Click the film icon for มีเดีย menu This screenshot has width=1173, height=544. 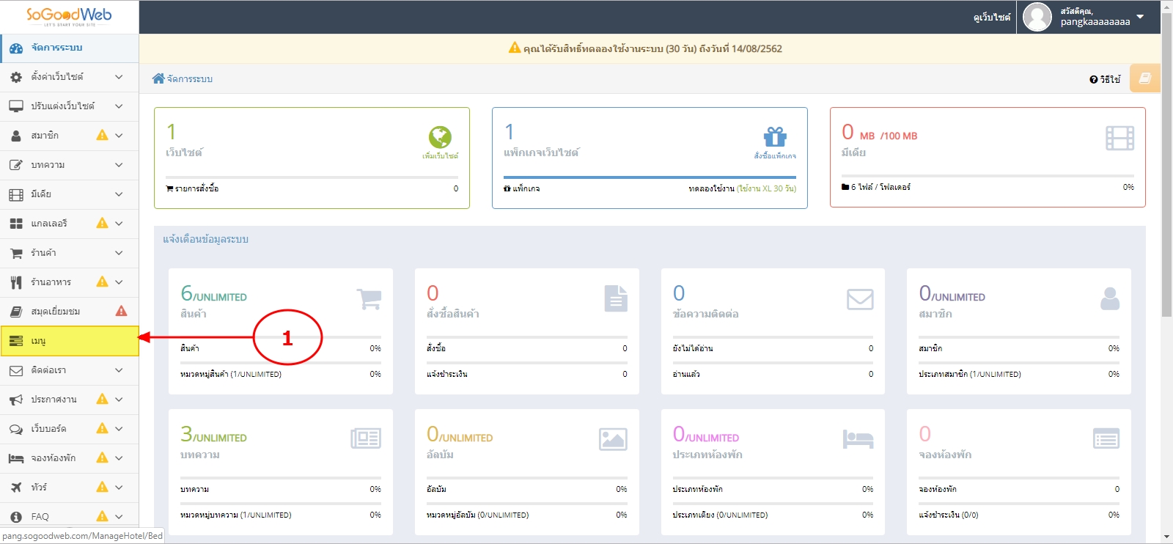(x=16, y=194)
